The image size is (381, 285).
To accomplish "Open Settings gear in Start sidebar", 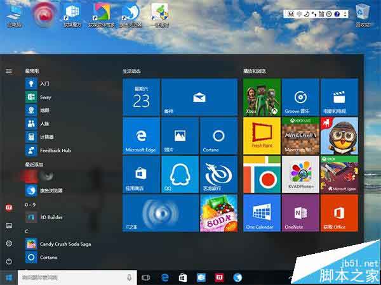I will click(x=9, y=243).
